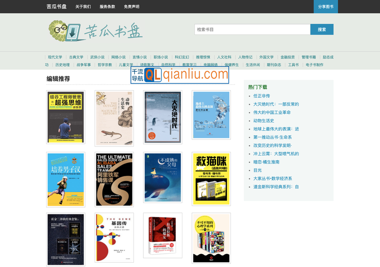Open 关于我们 in the top navigation

tap(83, 7)
